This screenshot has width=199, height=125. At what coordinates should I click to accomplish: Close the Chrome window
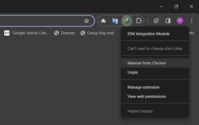pos(191,7)
